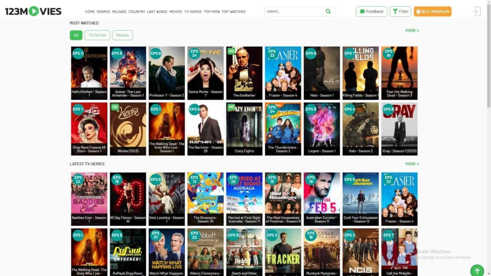Open Real Housewives of Potomac poster

click(283, 199)
